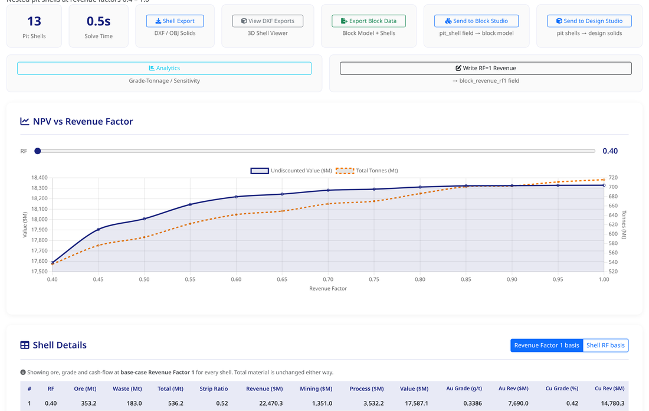Image resolution: width=649 pixels, height=411 pixels.
Task: Click the Strip Ratio column header
Action: [x=214, y=389]
